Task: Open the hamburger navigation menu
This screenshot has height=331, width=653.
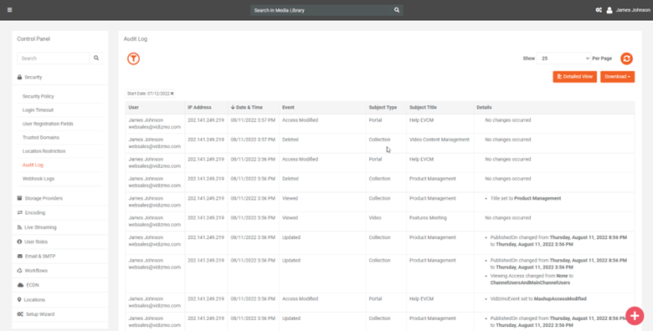Action: (9, 10)
